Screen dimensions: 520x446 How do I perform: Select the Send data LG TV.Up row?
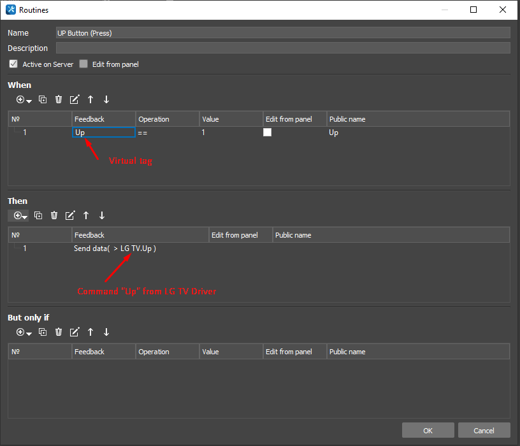click(x=115, y=248)
